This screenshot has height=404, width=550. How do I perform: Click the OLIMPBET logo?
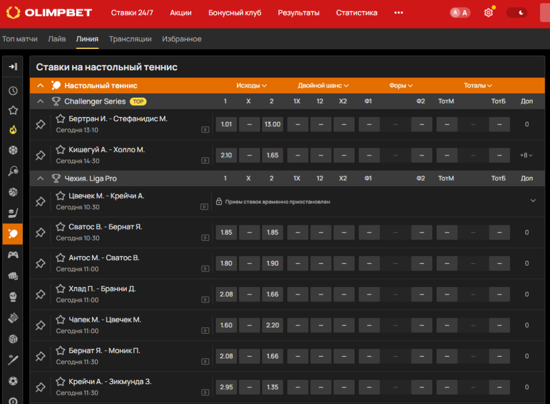click(49, 13)
